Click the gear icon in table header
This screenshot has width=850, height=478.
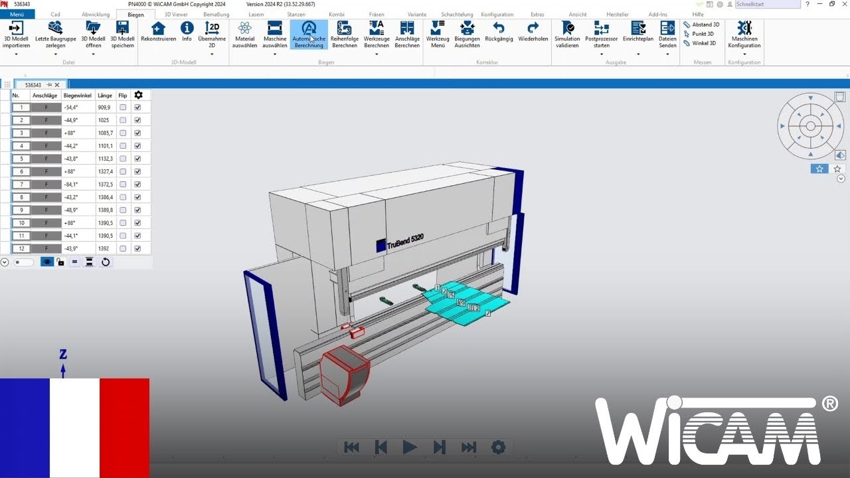(138, 95)
